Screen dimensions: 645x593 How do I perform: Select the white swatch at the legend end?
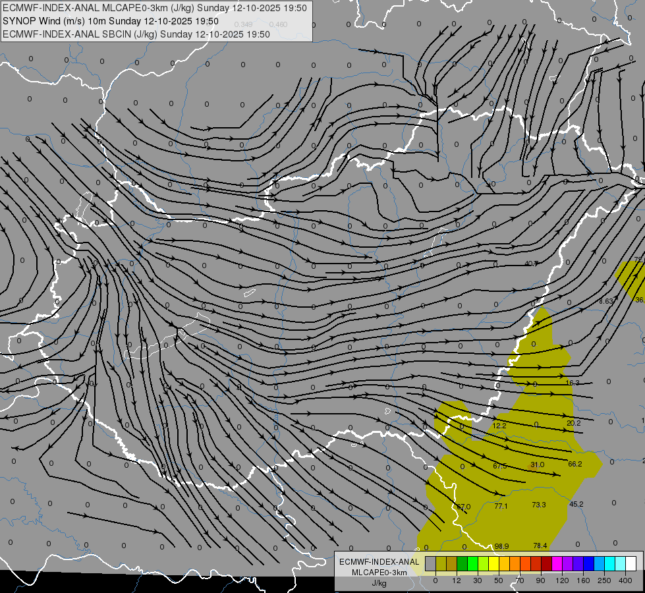pyautogui.click(x=631, y=563)
